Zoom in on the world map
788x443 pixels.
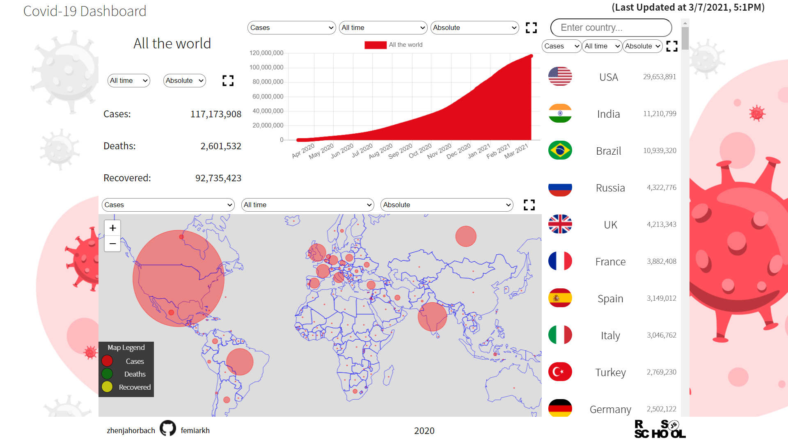(113, 228)
